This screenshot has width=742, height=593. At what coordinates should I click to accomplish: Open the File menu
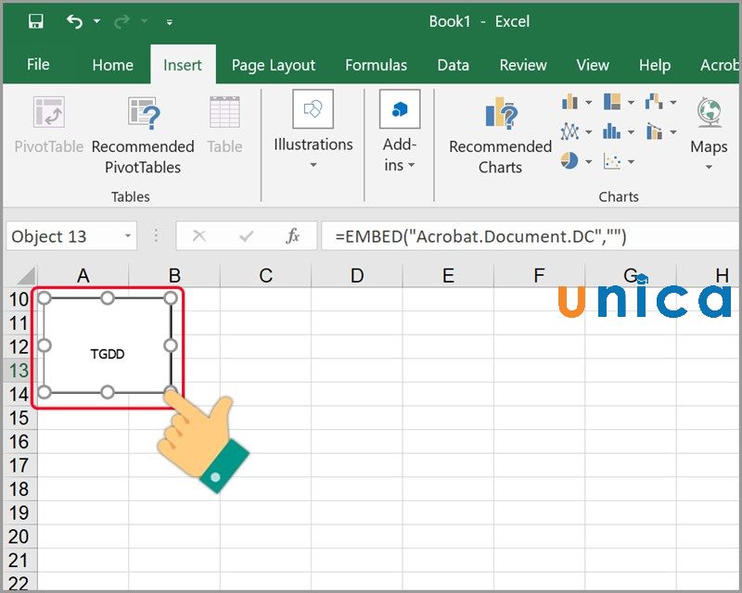38,65
